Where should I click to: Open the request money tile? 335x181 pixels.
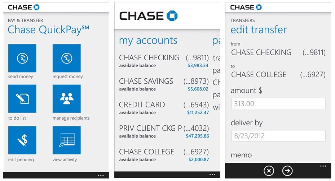[x=67, y=58]
